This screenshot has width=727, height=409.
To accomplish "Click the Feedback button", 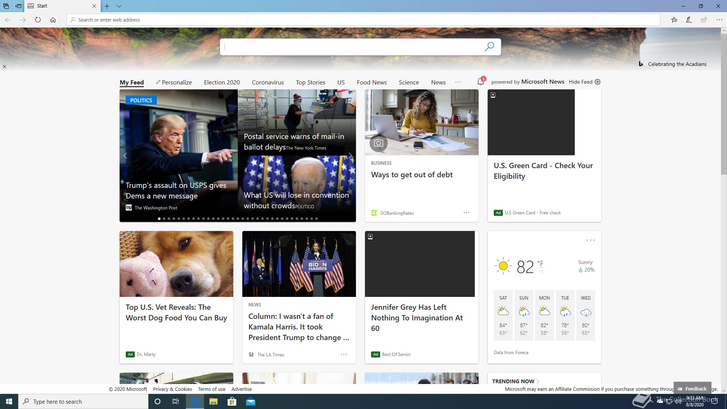I will tap(692, 389).
